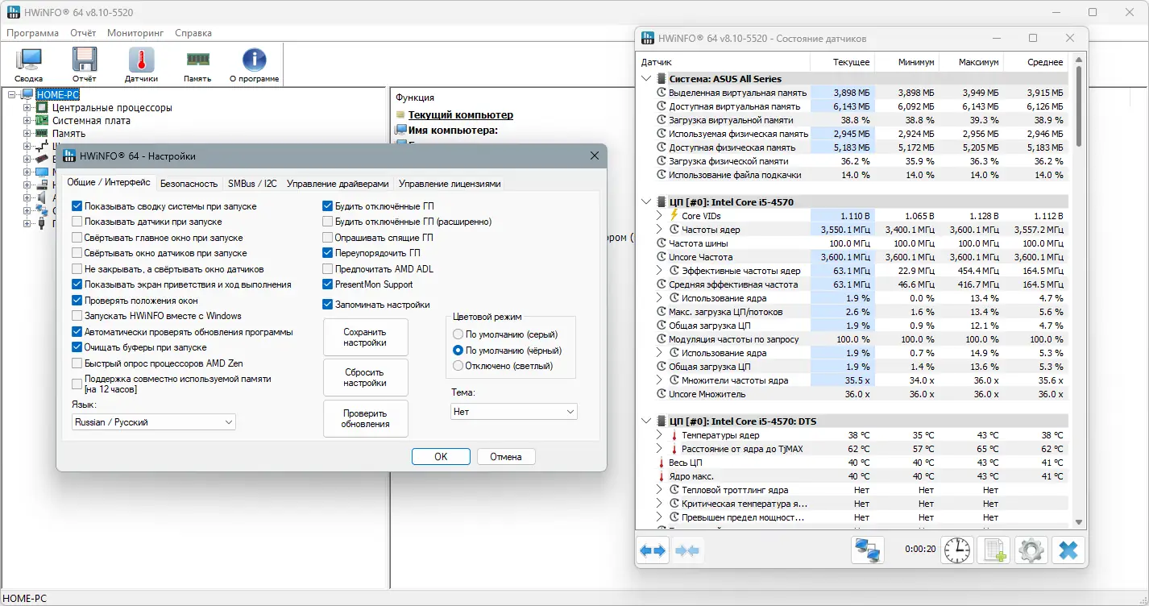The height and width of the screenshot is (606, 1149).
Task: Click the Сохранить настройки button
Action: click(x=365, y=337)
